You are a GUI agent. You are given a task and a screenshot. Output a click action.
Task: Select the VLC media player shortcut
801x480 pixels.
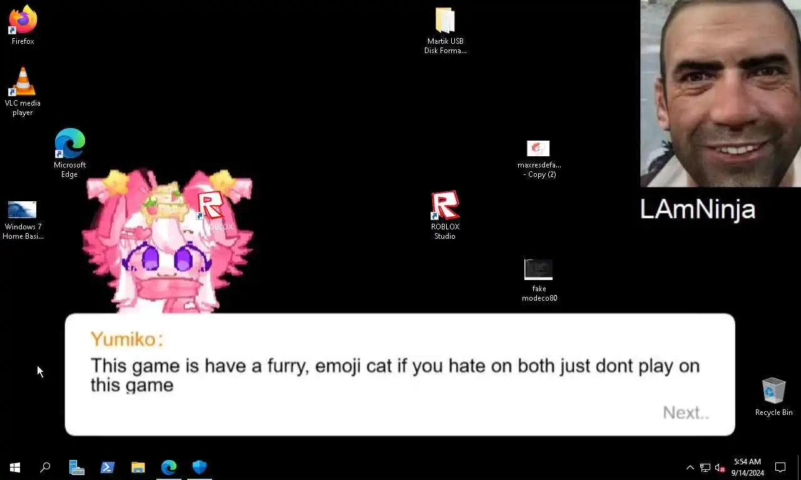[x=23, y=91]
